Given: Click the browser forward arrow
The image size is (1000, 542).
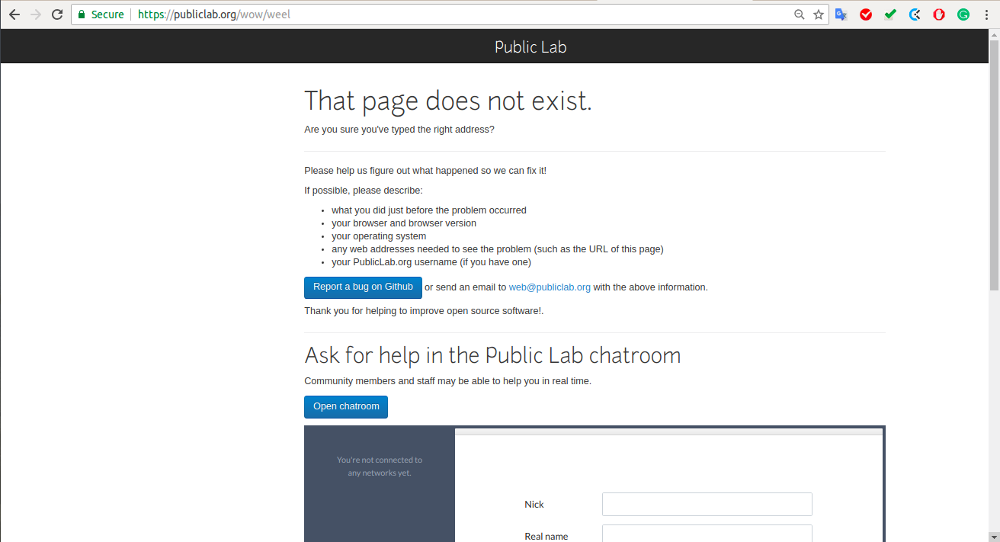Looking at the screenshot, I should click(35, 14).
